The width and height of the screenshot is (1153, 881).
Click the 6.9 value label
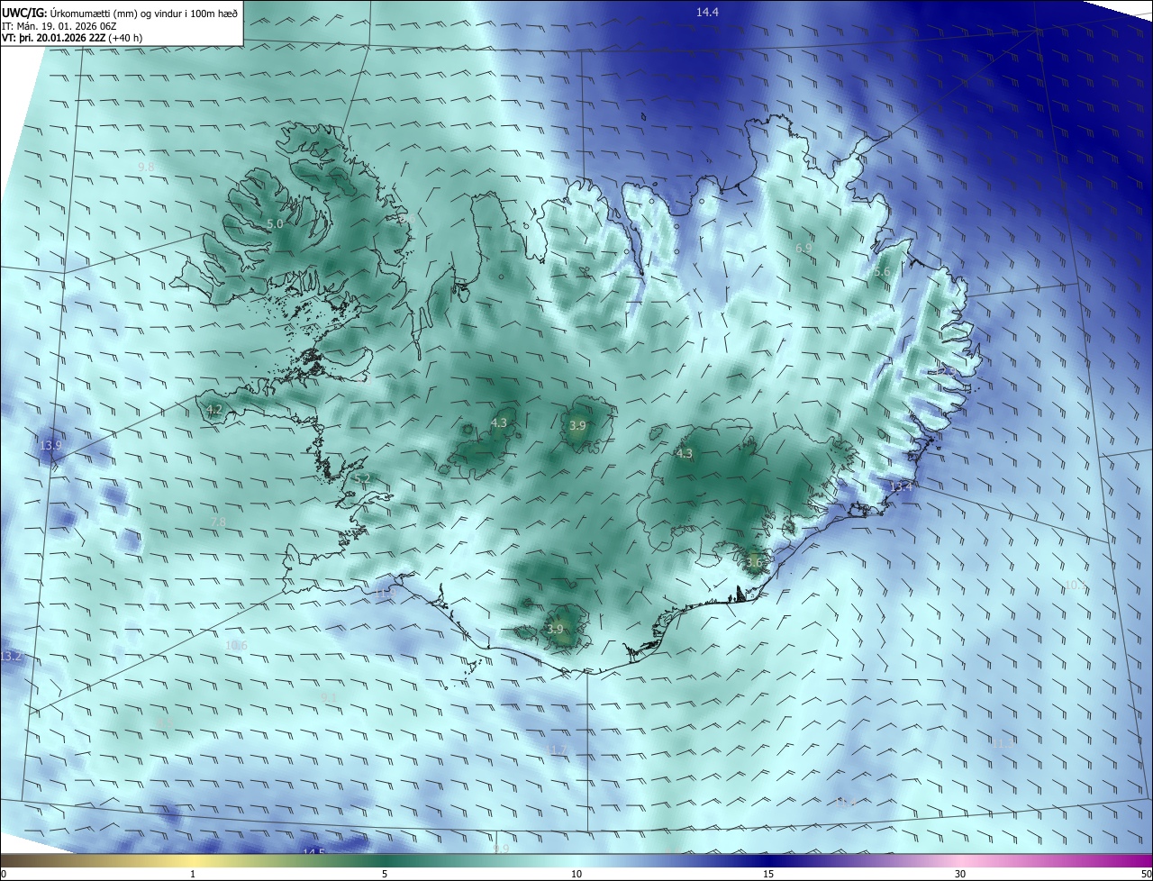coord(803,248)
